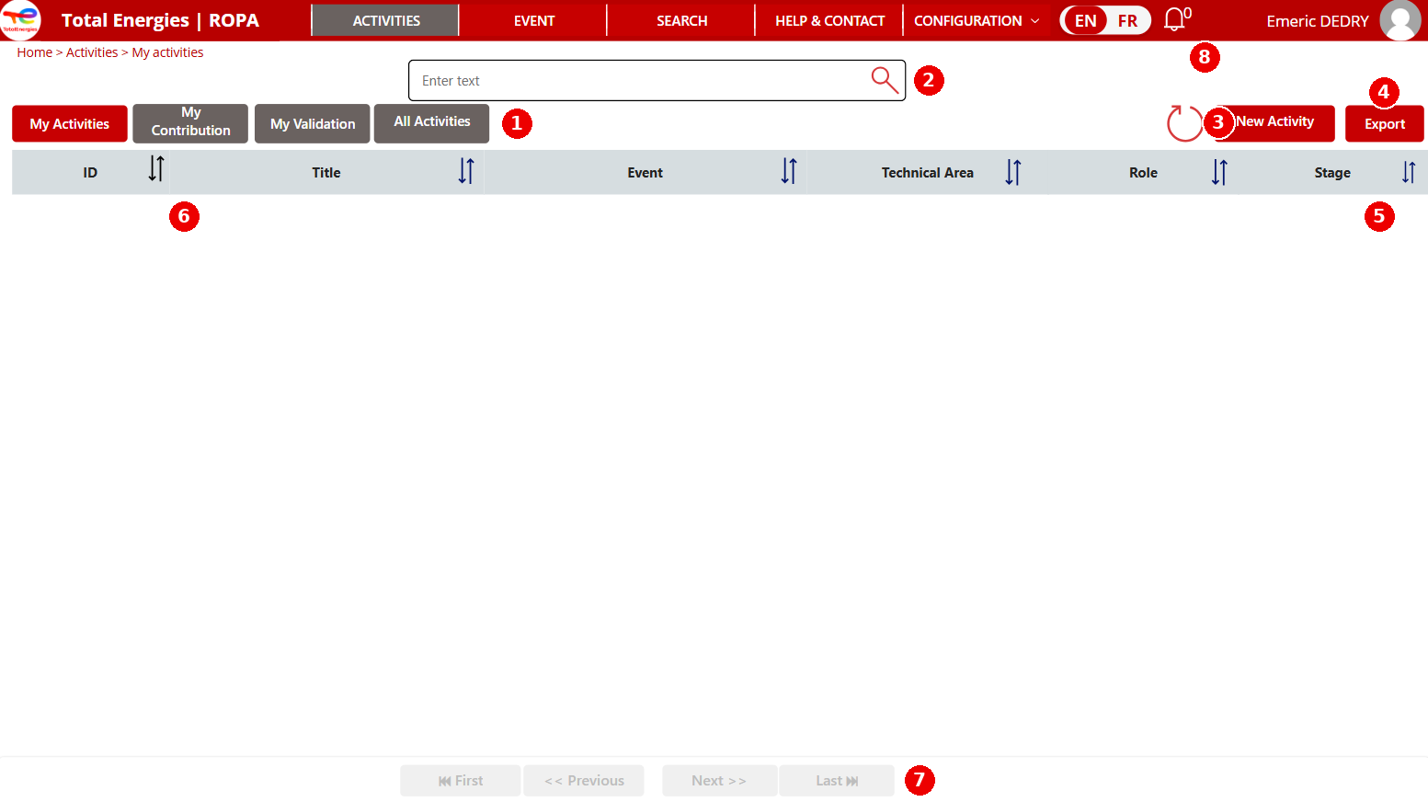
Task: Sort table by Title column arrows
Action: 466,171
